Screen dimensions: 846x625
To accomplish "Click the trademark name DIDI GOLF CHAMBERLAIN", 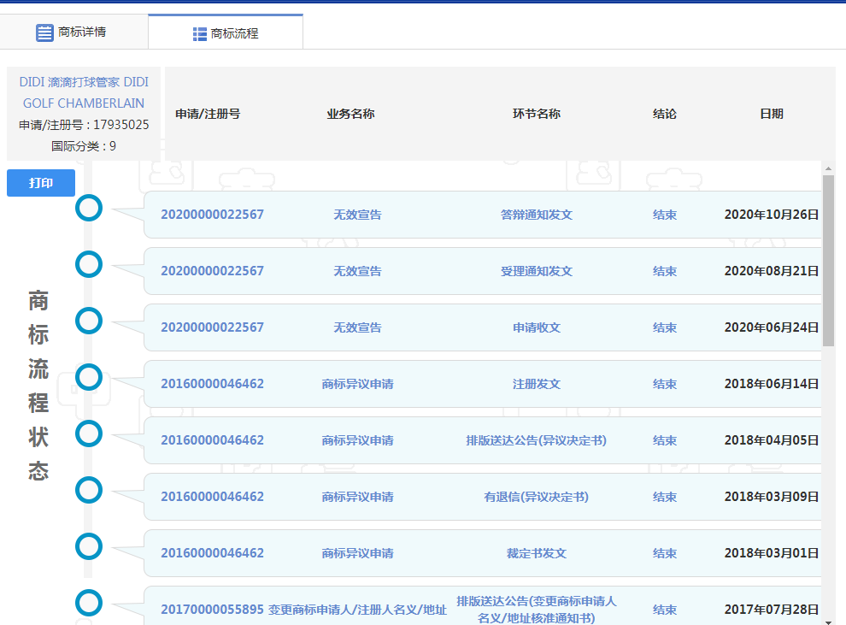I will pyautogui.click(x=83, y=92).
